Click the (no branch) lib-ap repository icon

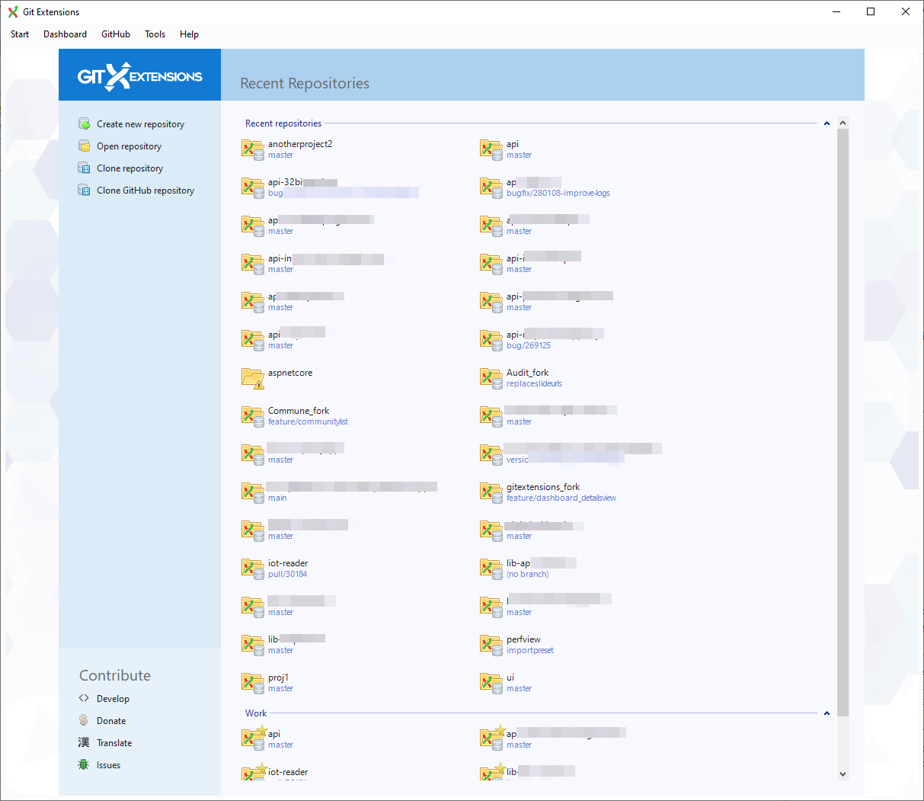[491, 568]
